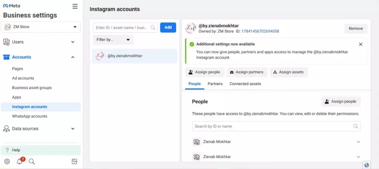Open Apps in the Accounts menu

(16, 97)
